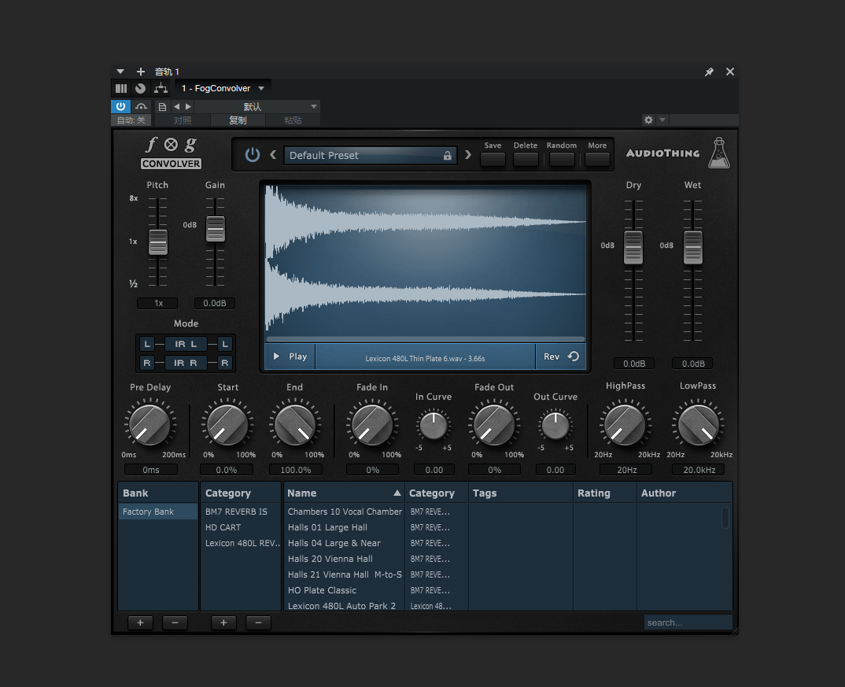This screenshot has width=845, height=687.
Task: Select HD CART category
Action: 241,527
